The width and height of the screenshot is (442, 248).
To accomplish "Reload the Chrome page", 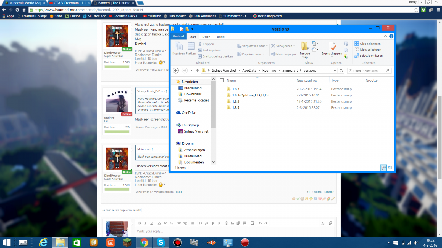I will click(x=17, y=10).
